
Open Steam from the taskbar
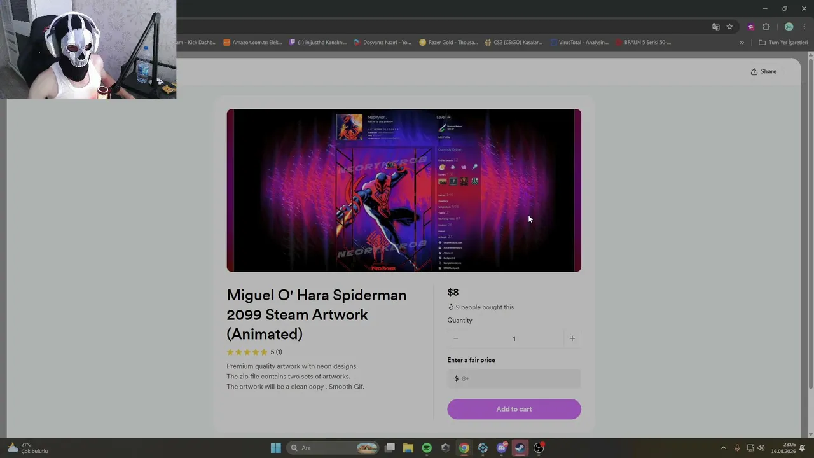[x=520, y=448]
